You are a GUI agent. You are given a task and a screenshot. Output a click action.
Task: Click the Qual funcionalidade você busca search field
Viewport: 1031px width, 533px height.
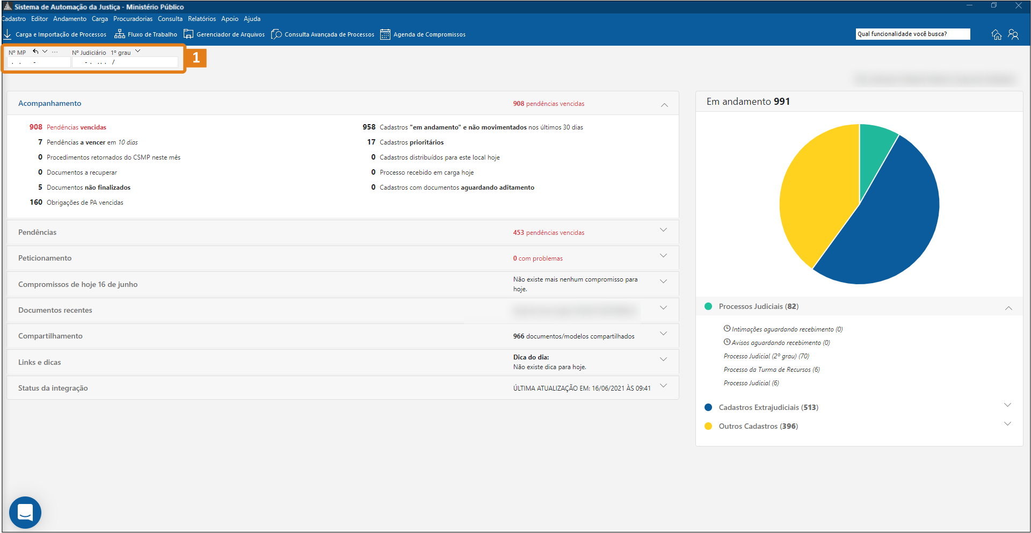click(912, 34)
